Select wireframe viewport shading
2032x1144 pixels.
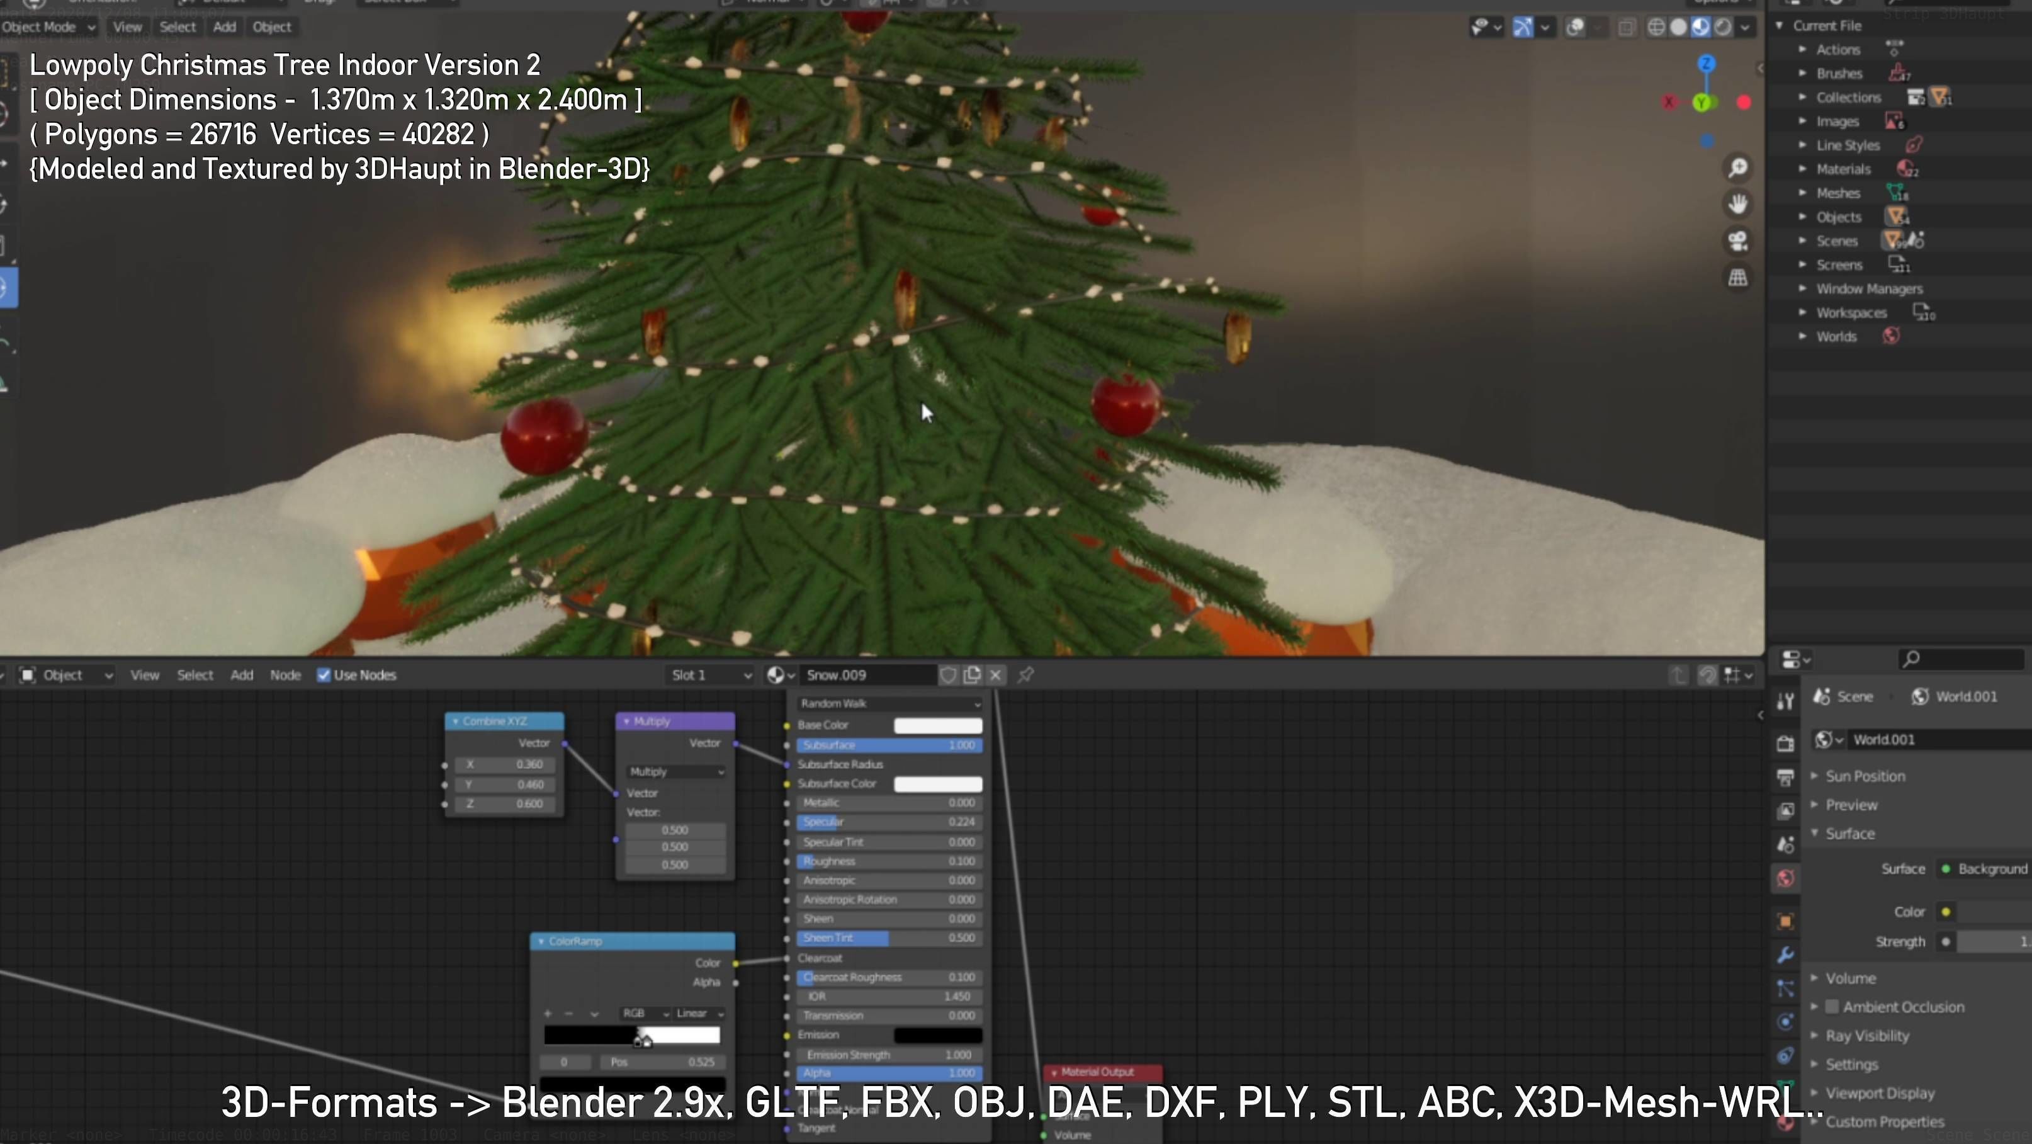pos(1657,28)
